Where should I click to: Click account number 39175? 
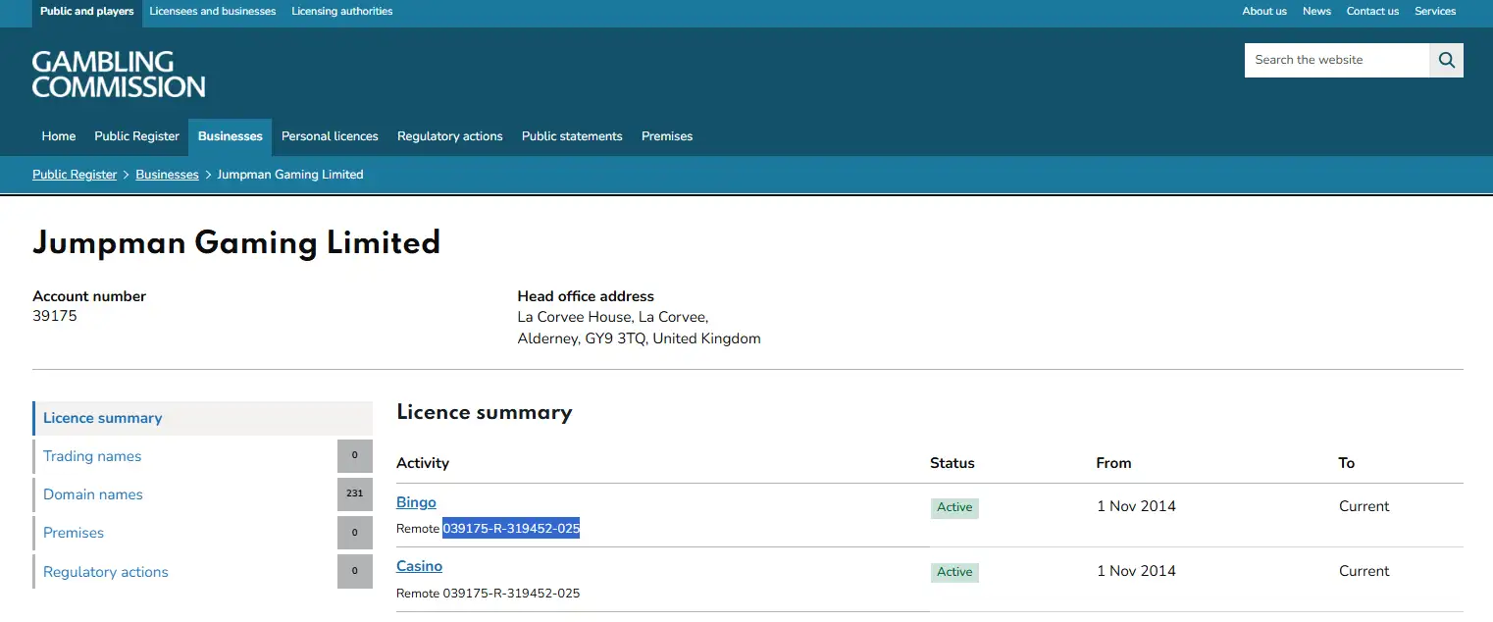point(55,317)
